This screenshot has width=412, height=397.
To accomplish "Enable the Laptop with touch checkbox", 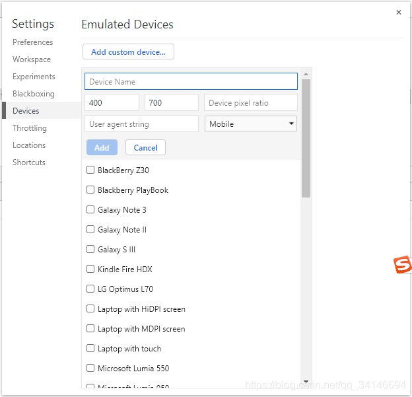I will pos(90,348).
